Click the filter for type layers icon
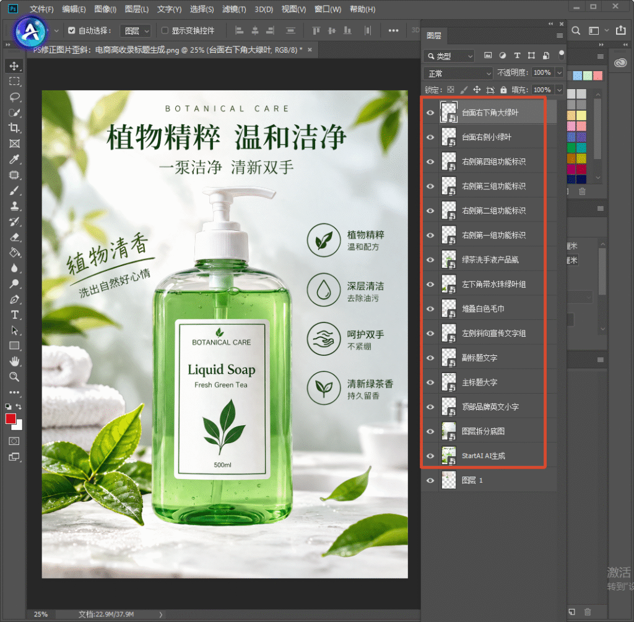Image resolution: width=634 pixels, height=622 pixels. pyautogui.click(x=517, y=56)
